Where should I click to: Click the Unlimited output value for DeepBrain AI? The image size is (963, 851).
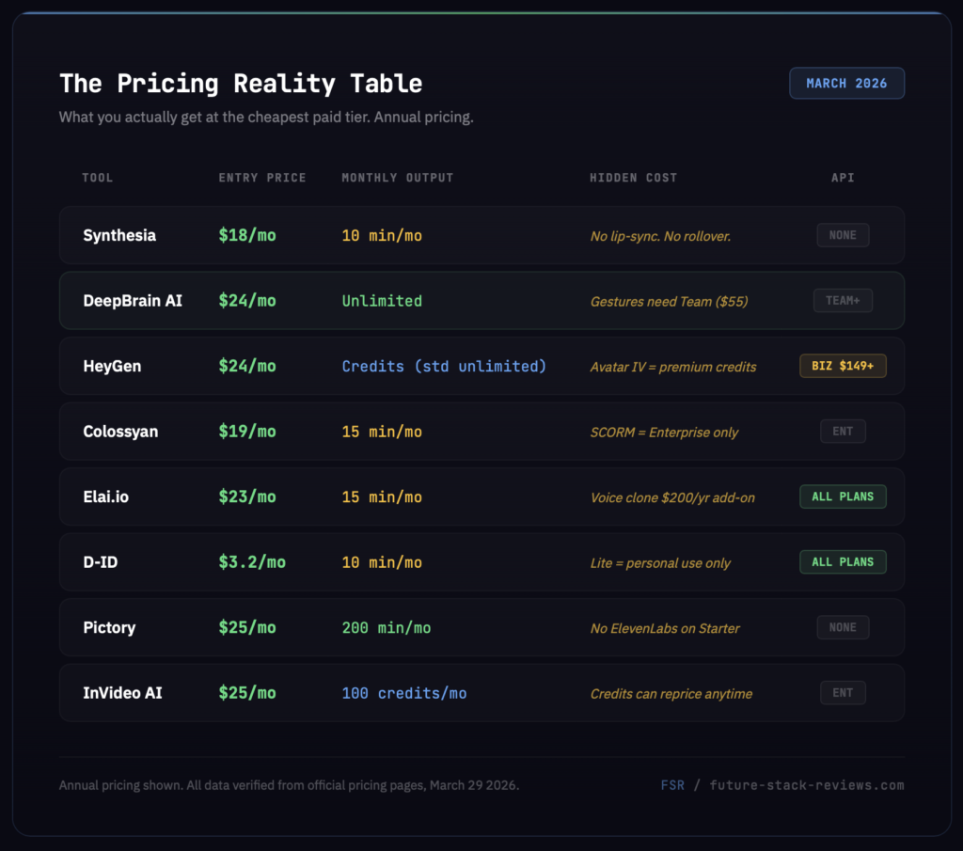click(382, 300)
